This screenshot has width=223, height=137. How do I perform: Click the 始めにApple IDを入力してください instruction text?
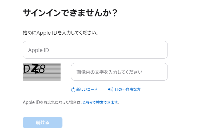[x=60, y=33]
